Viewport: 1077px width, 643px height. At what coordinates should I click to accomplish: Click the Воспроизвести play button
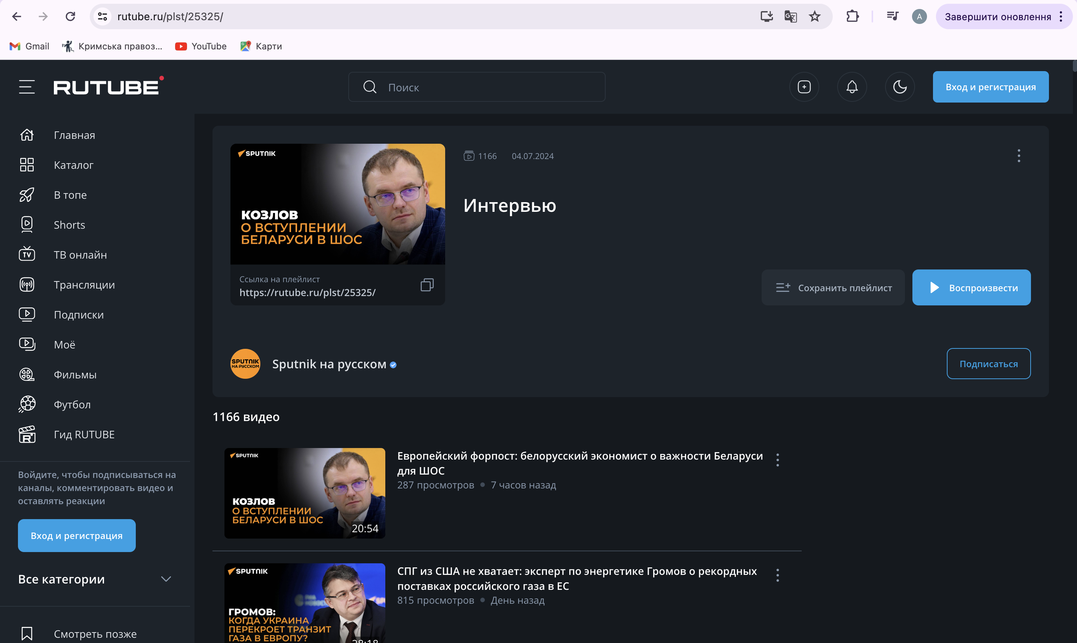(972, 287)
